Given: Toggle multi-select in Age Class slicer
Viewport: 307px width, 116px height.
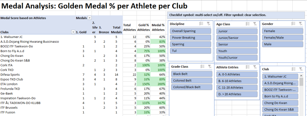Looking at the screenshot, I should coord(247,24).
